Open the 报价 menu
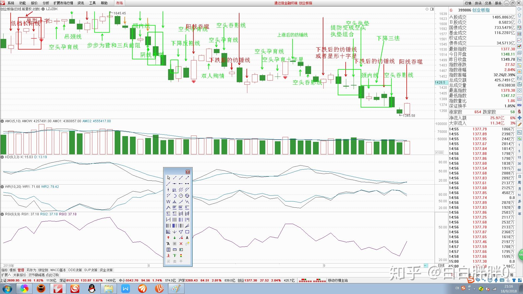This screenshot has width=523, height=294. [34, 3]
